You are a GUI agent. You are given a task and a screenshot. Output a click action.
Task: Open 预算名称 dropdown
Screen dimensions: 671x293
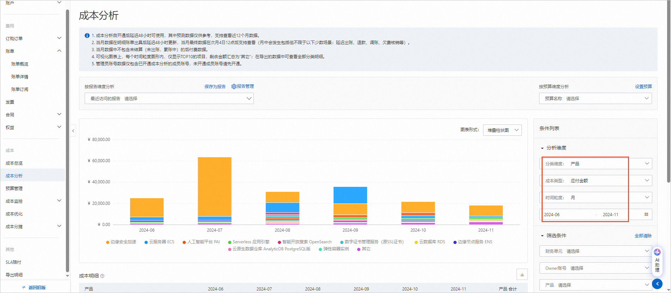click(x=596, y=98)
